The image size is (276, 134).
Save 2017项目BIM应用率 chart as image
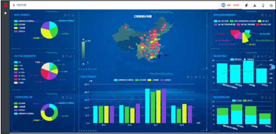[71, 56]
